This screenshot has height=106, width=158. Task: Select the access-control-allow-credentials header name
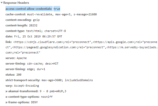click(29, 9)
